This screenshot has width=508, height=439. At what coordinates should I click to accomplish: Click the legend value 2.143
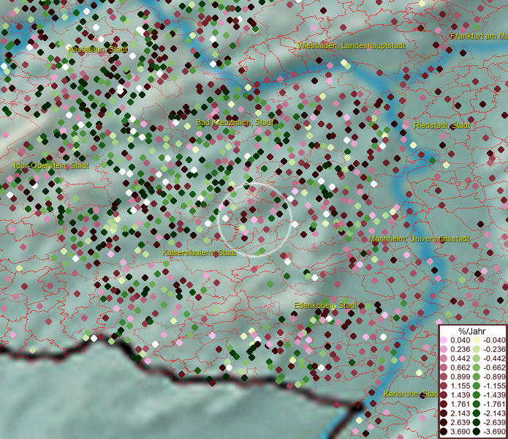460,413
